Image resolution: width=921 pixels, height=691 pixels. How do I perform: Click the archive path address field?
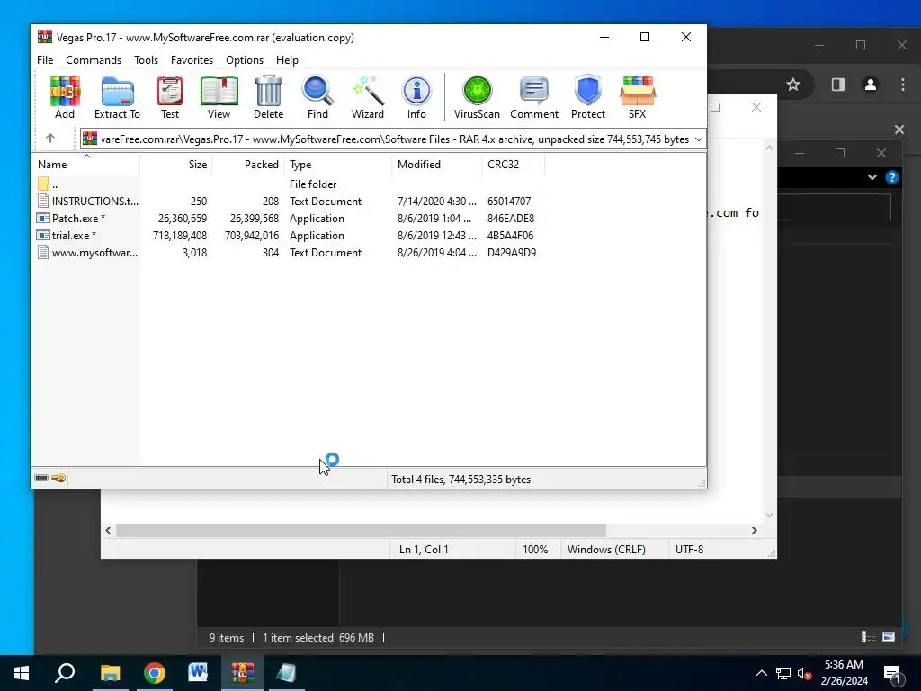tap(393, 139)
